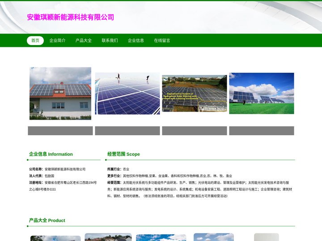Click the 产品大全 Product heading
This screenshot has width=322, height=241.
pos(47,220)
